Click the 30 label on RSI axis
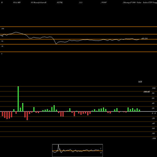157x157 pixels. pyautogui.click(x=2, y=46)
